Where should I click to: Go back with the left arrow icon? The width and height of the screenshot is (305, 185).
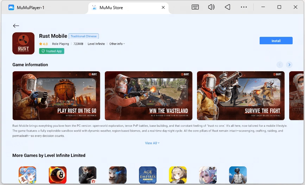(16, 26)
